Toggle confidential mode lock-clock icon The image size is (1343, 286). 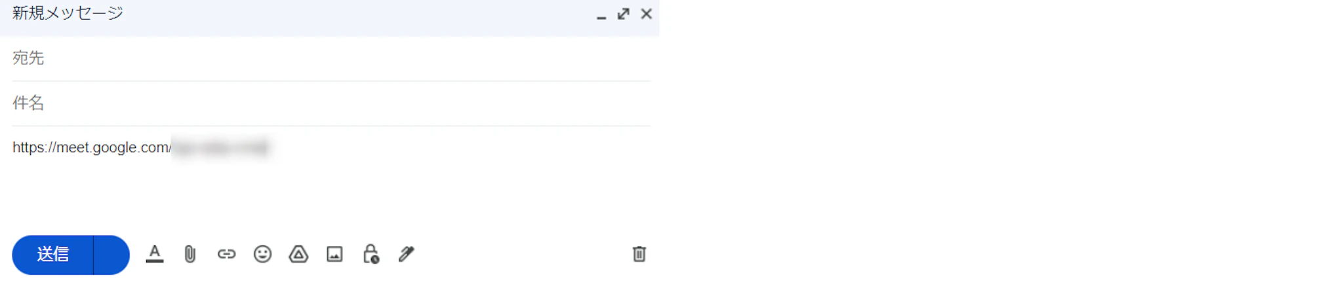click(x=371, y=254)
